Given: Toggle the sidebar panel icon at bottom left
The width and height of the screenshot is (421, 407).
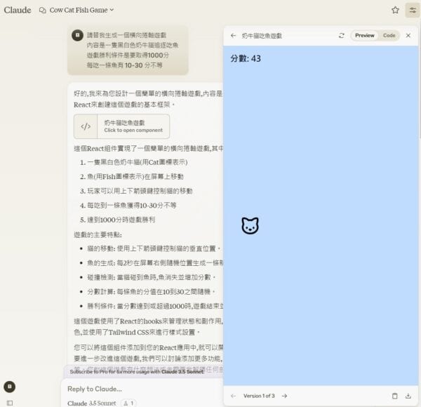Looking at the screenshot, I should click(9, 402).
